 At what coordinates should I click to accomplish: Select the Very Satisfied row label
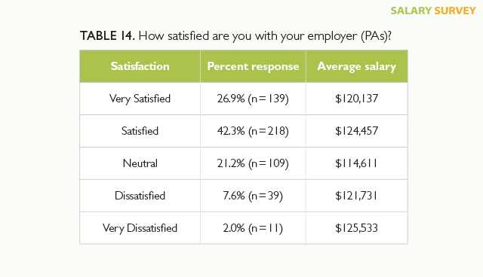pyautogui.click(x=140, y=99)
